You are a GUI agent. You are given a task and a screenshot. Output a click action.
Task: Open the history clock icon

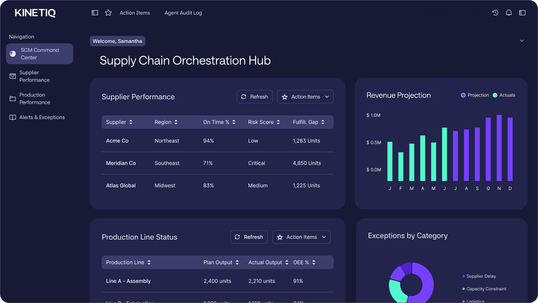coord(495,13)
